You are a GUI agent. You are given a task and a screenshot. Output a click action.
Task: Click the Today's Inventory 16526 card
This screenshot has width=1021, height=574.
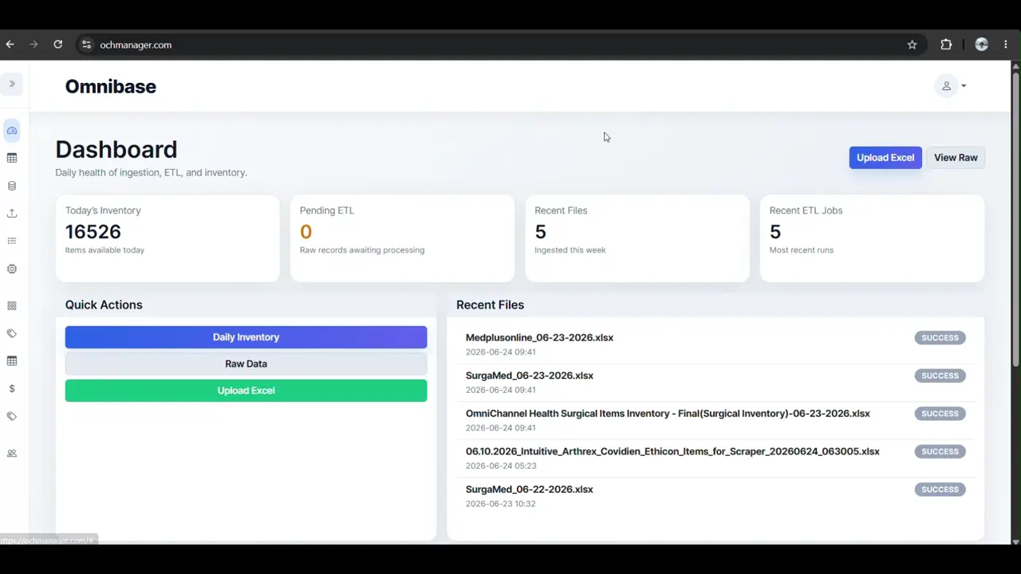click(168, 238)
